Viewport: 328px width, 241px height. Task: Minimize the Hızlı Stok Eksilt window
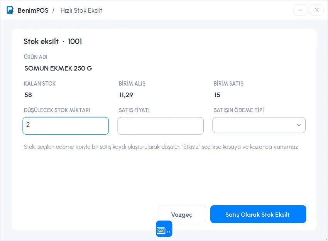pos(300,10)
